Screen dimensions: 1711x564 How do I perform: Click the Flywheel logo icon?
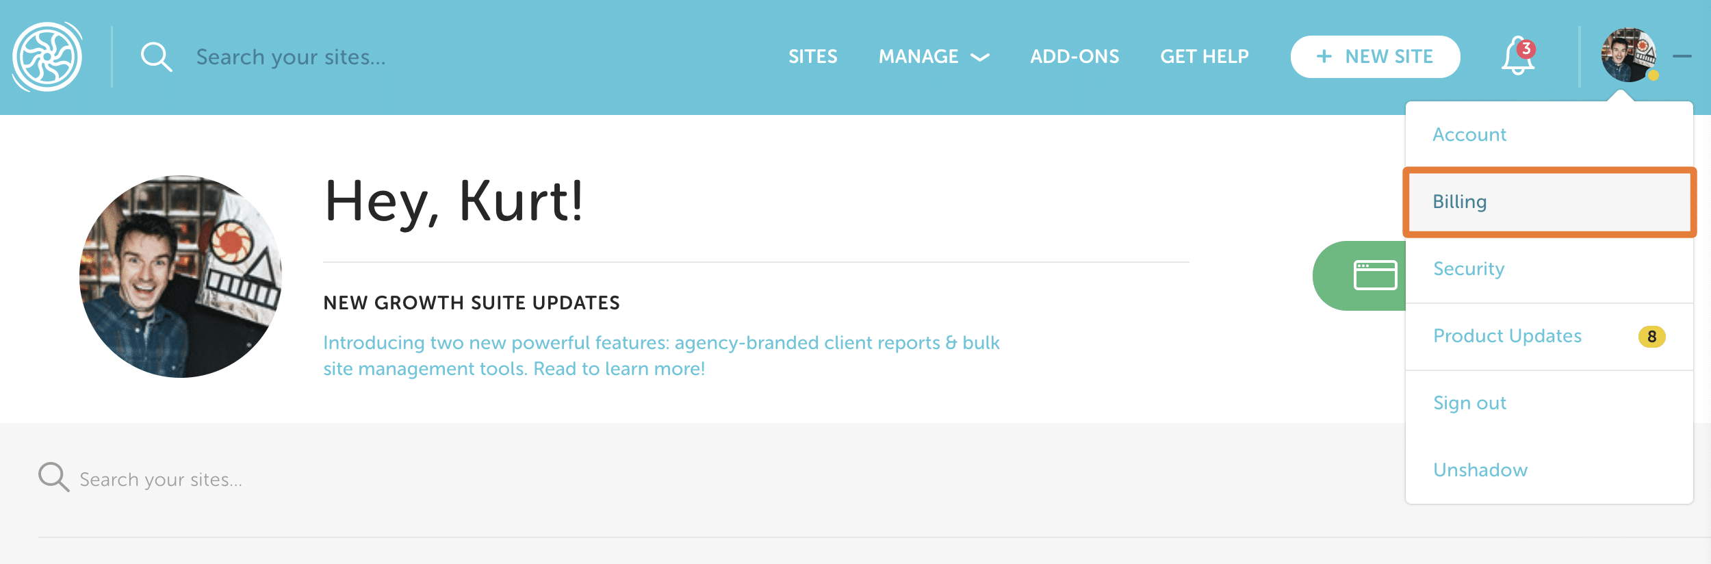(47, 57)
